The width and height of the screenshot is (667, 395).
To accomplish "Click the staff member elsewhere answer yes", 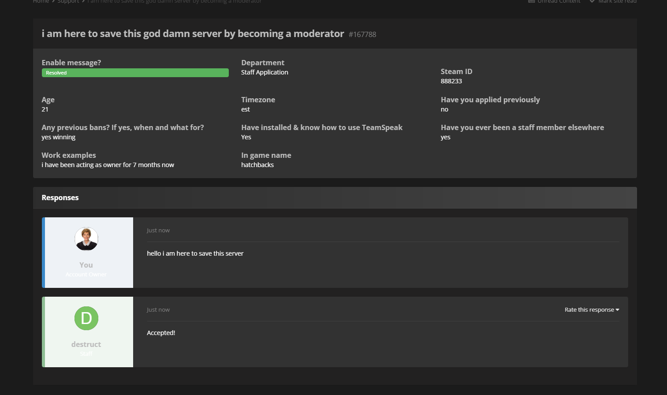I will [446, 137].
